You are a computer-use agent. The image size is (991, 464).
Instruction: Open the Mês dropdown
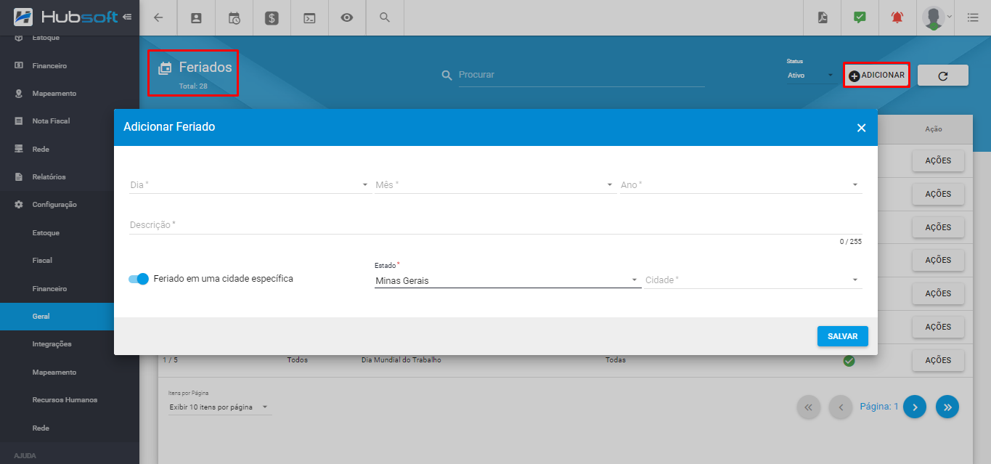pos(495,185)
